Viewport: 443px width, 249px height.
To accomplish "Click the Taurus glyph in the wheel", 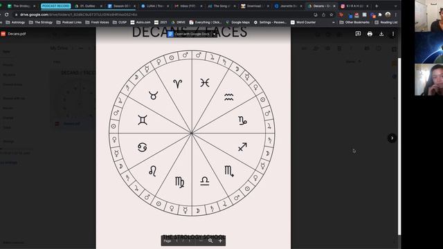I will coord(154,95).
